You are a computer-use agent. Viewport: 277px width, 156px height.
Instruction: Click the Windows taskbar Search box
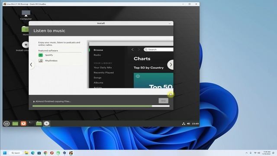click(x=16, y=153)
